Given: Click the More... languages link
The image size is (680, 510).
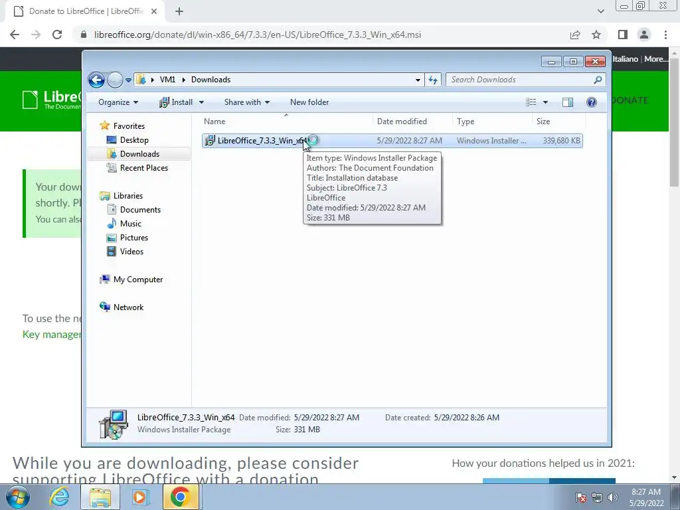Looking at the screenshot, I should (x=656, y=59).
